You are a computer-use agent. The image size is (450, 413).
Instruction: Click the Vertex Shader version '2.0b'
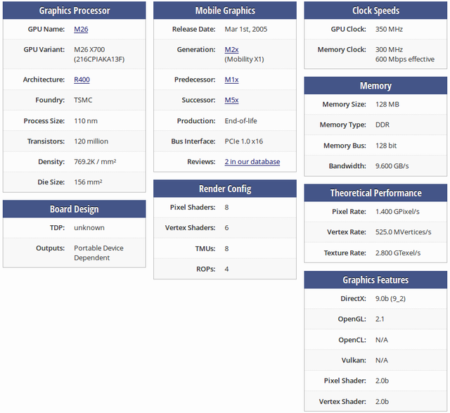click(382, 402)
